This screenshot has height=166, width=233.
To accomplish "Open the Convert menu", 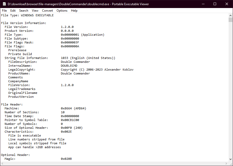I will pos(47,11).
